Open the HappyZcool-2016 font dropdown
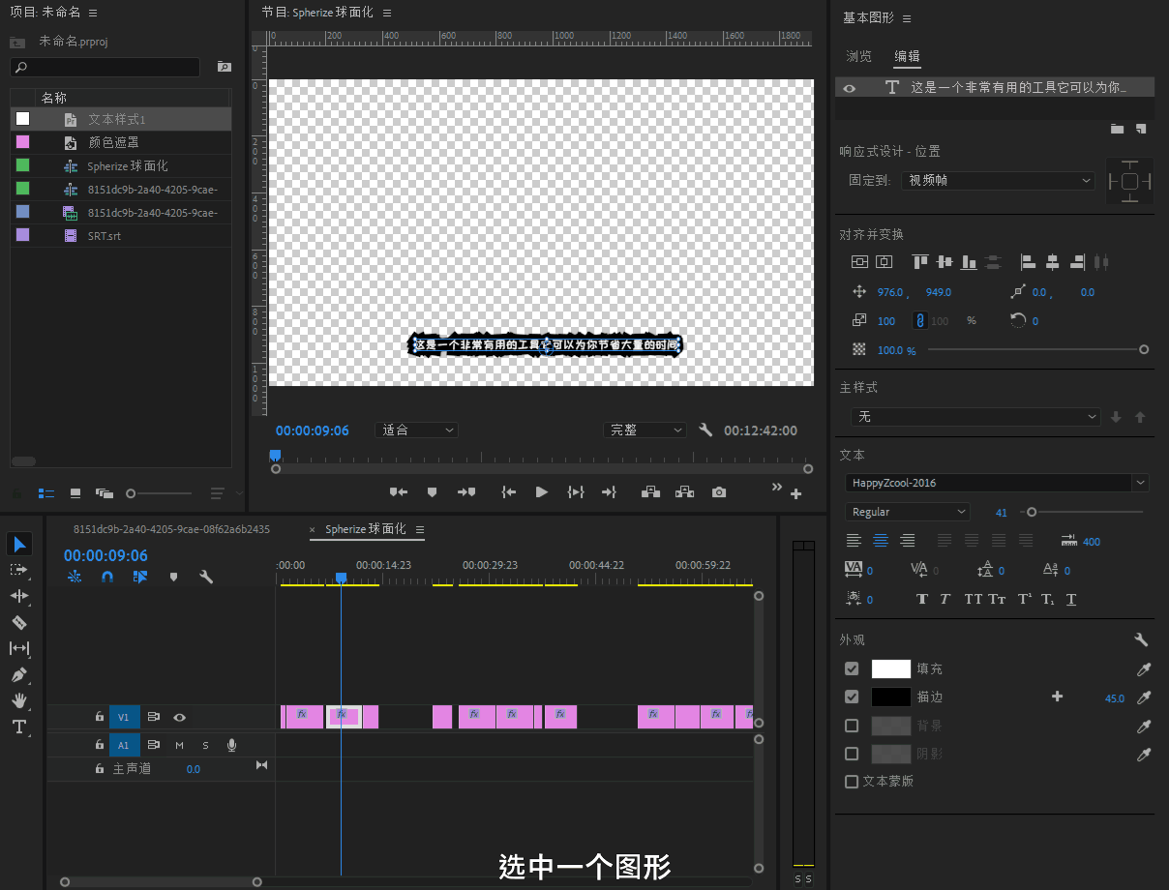1169x890 pixels. pyautogui.click(x=997, y=482)
